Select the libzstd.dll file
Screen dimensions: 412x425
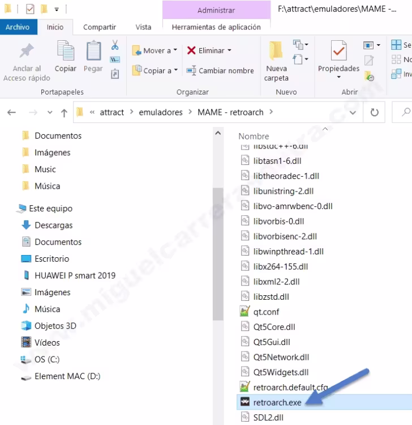[x=271, y=296]
